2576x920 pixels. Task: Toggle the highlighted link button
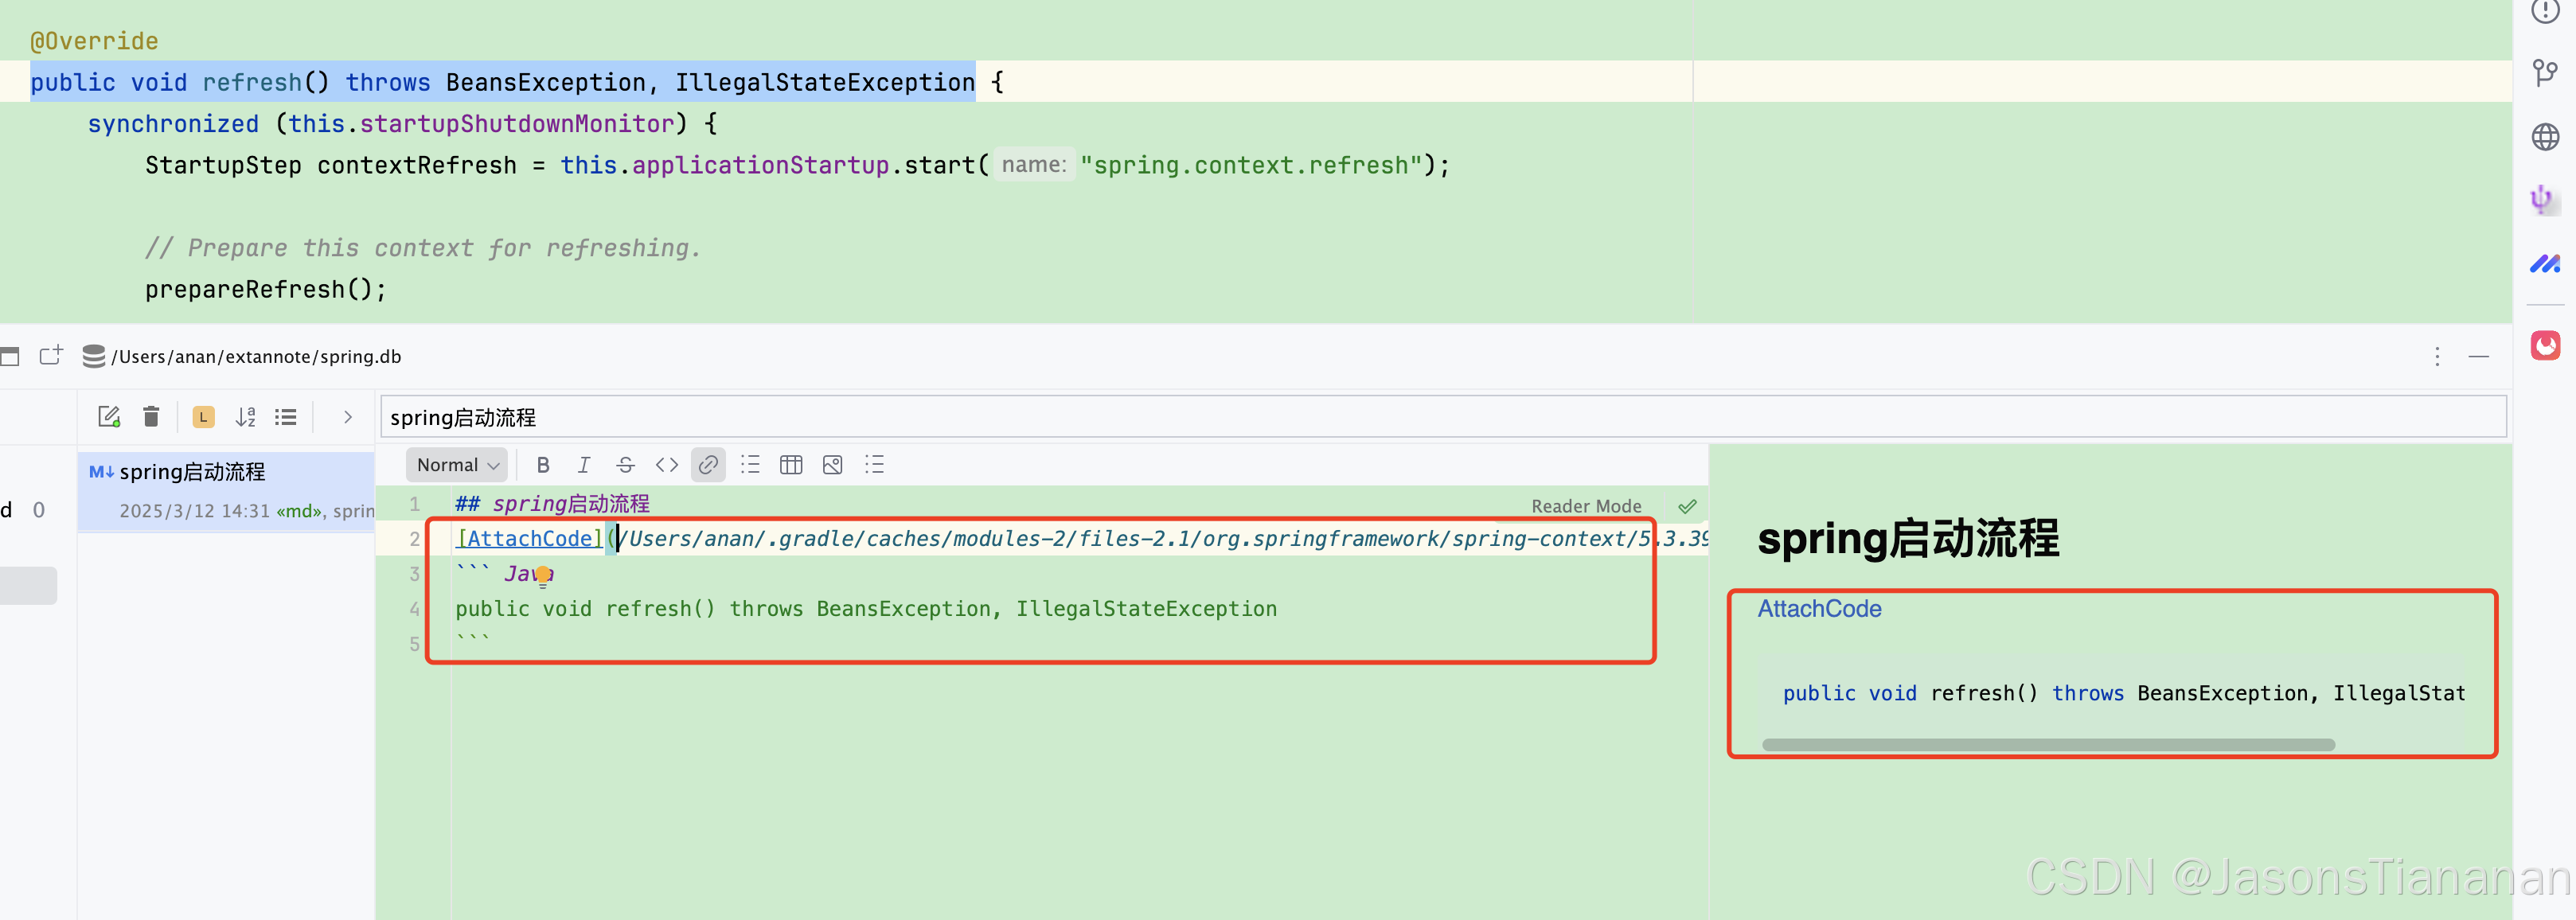[x=708, y=465]
